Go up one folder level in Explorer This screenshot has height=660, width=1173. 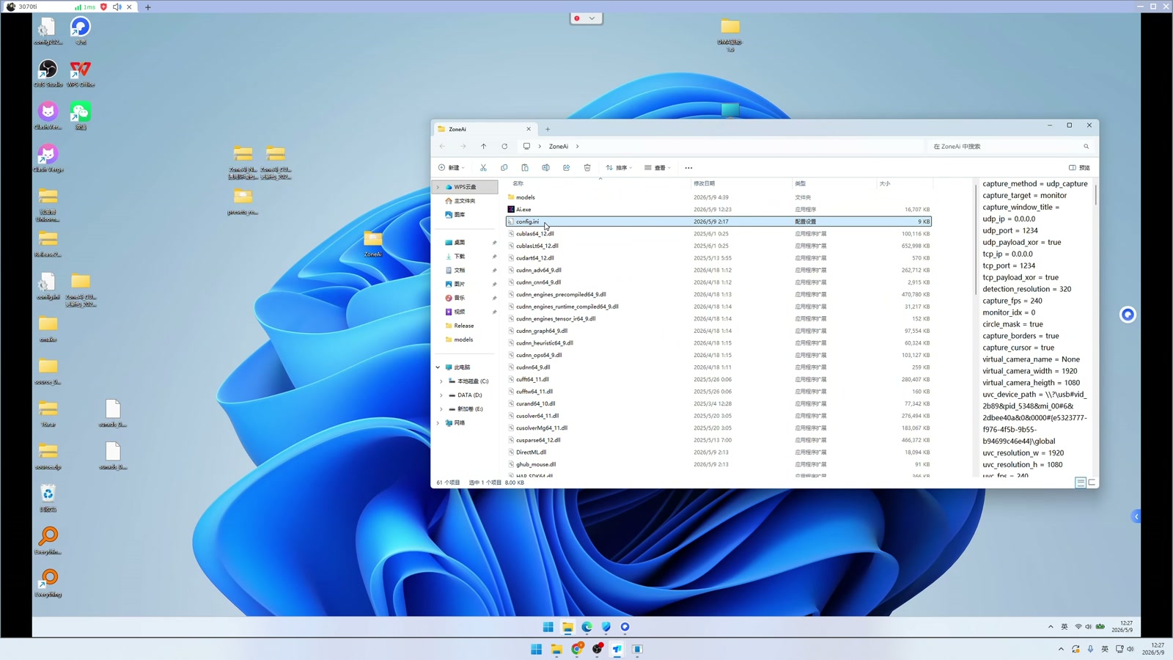click(484, 147)
